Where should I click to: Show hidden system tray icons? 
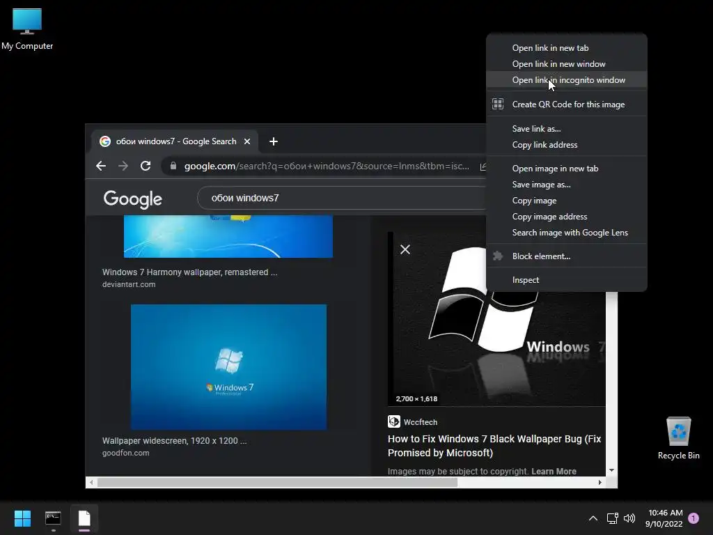coord(593,518)
